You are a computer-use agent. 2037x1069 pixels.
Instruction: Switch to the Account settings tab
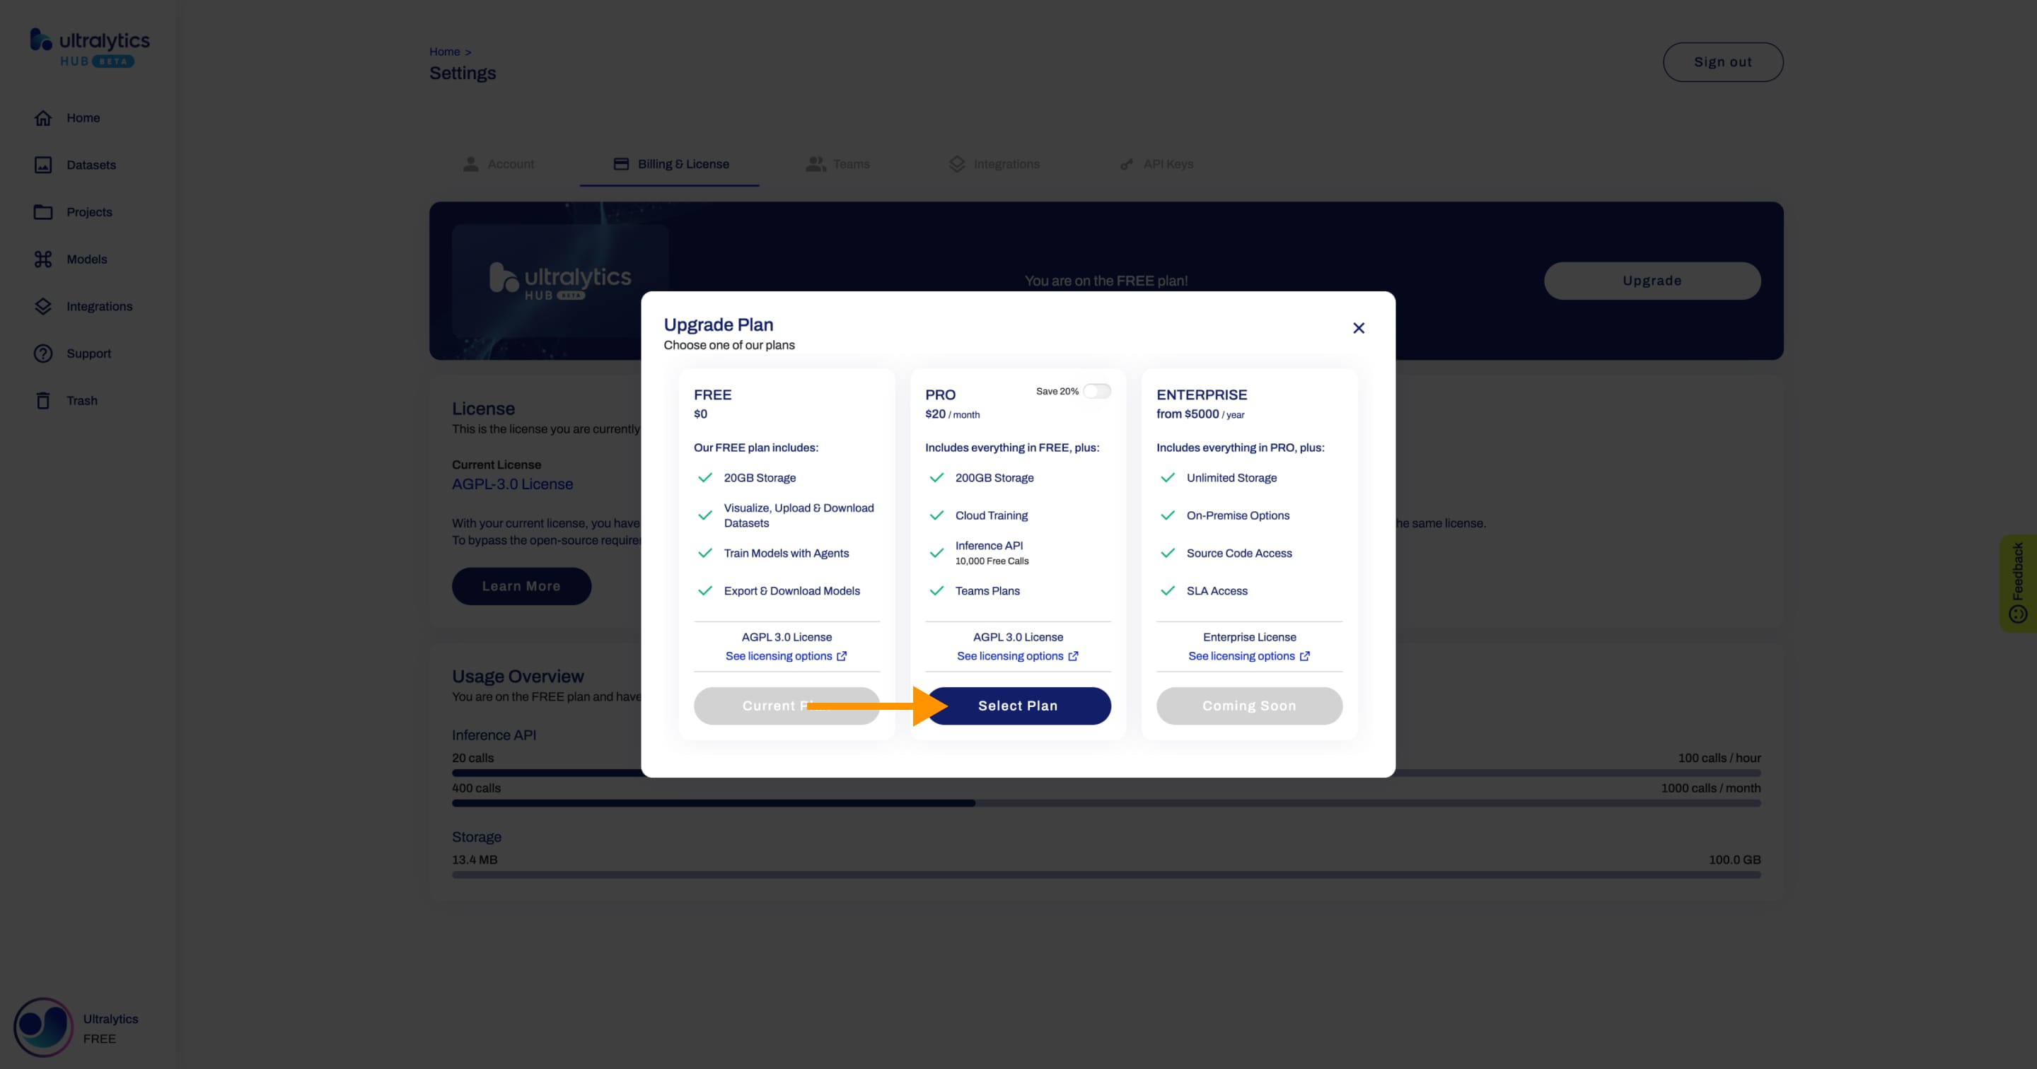(x=511, y=163)
